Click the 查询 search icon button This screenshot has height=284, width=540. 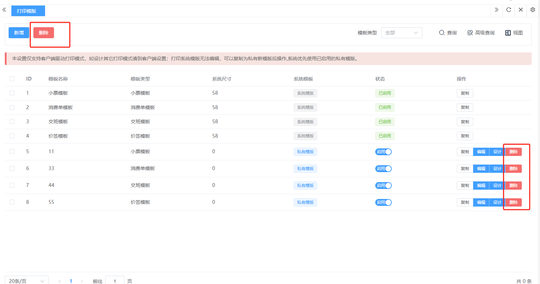point(448,33)
